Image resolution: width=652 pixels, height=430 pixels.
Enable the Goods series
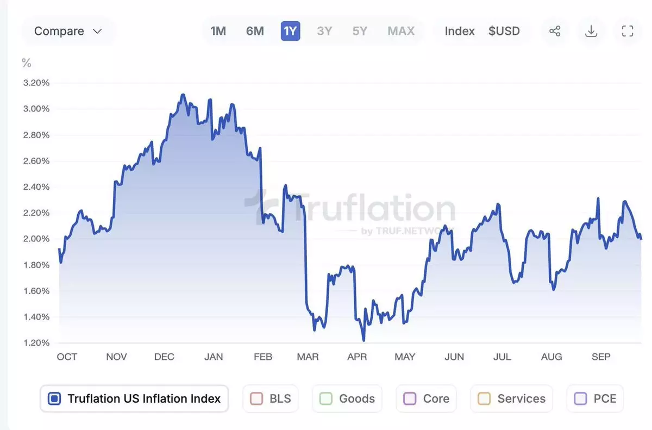326,398
